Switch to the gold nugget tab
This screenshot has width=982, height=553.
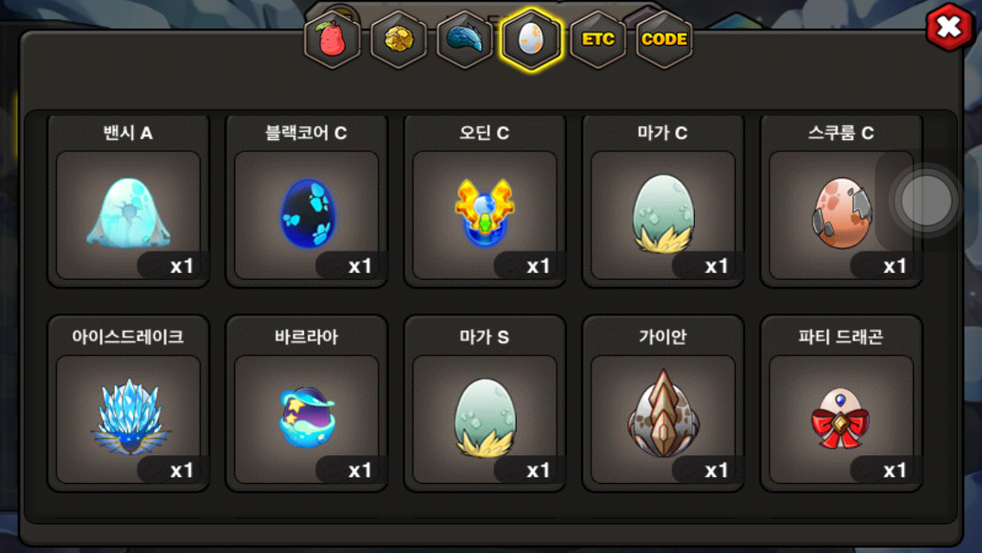(399, 40)
